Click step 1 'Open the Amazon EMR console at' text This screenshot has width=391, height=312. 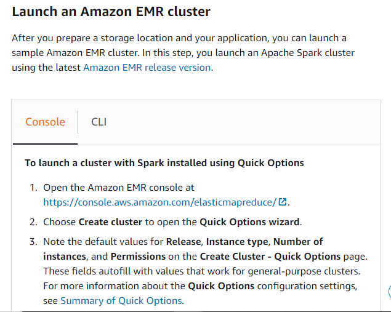click(119, 188)
